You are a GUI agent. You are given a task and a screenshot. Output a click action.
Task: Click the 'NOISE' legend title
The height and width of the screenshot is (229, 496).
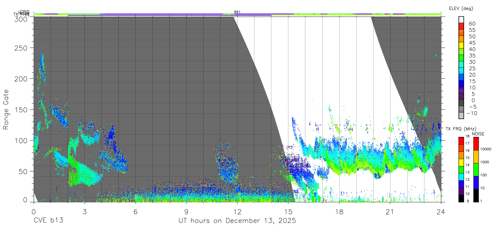[x=478, y=134]
